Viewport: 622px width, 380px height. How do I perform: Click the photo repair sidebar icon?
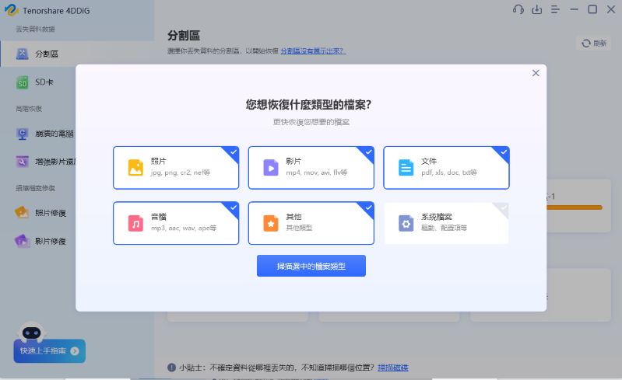pos(22,213)
